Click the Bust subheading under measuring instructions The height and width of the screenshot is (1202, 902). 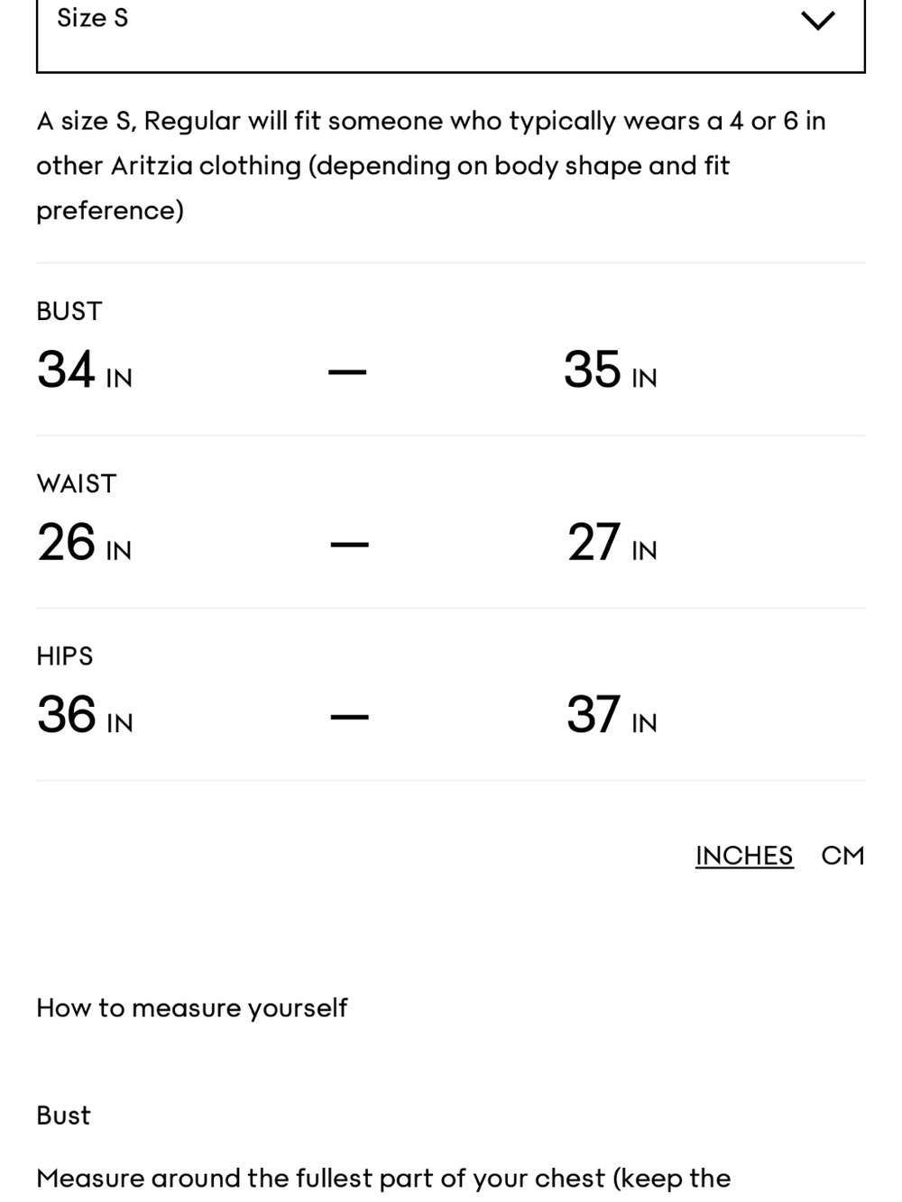click(63, 1115)
